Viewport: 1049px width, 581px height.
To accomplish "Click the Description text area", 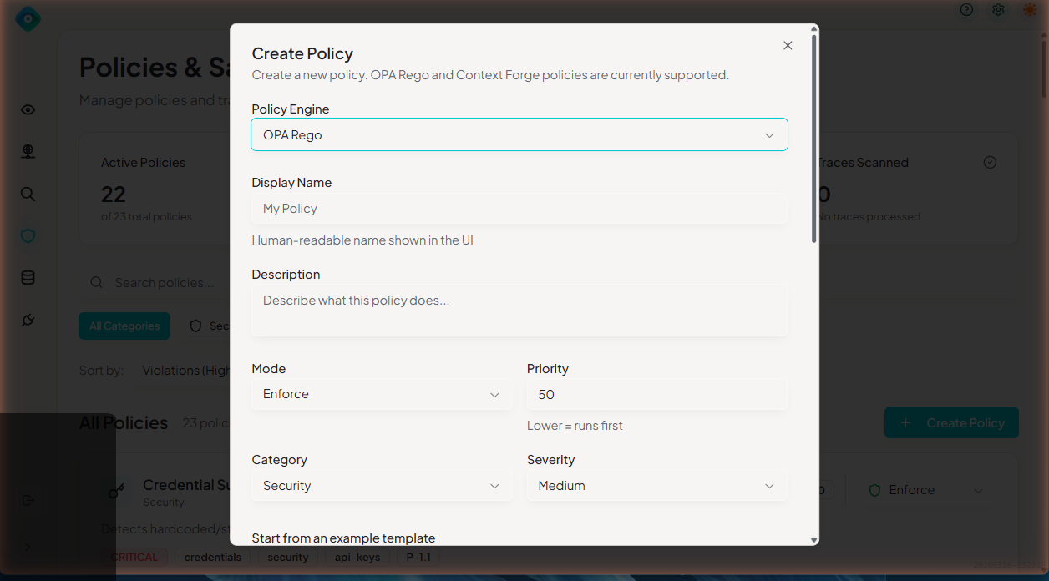I will tap(519, 312).
